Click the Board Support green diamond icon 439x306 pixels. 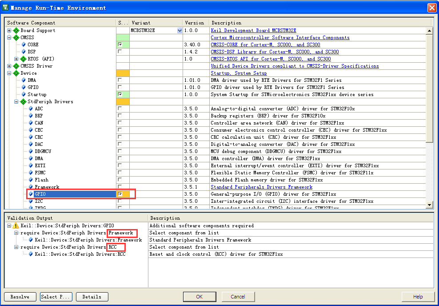pyautogui.click(x=16, y=31)
